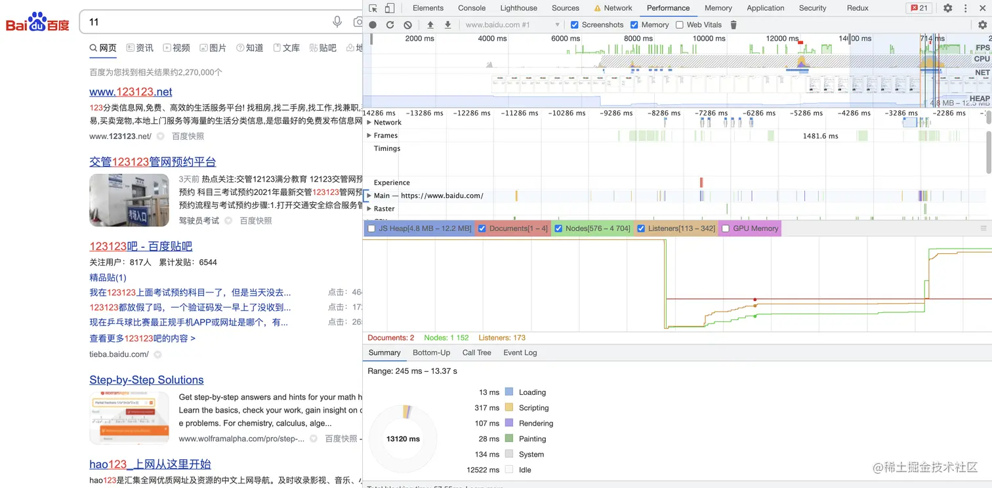Click the Step-by-Step Solutions thumbnail image
This screenshot has width=992, height=488.
129,418
